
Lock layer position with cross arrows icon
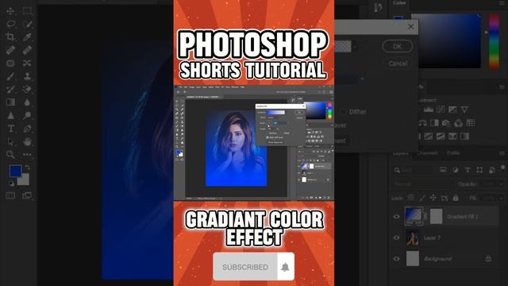[x=433, y=198]
